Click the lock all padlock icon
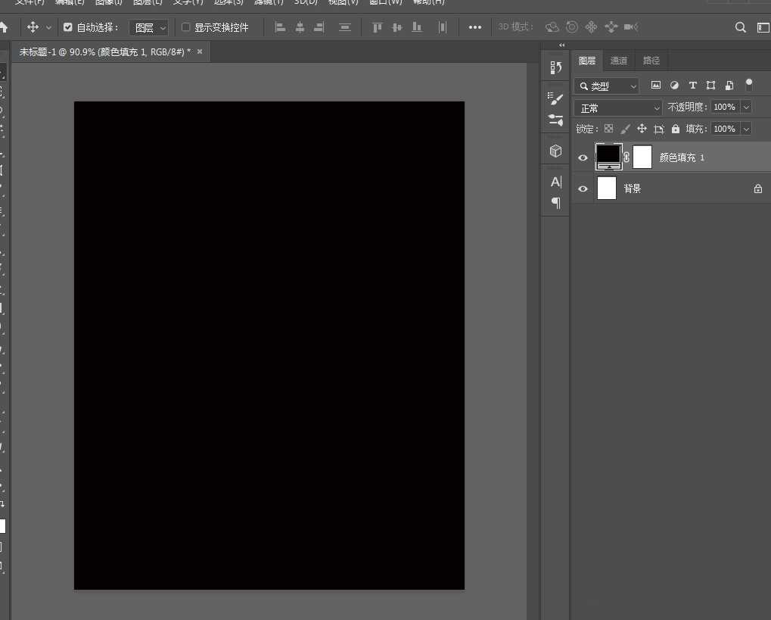Viewport: 771px width, 620px height. click(676, 129)
